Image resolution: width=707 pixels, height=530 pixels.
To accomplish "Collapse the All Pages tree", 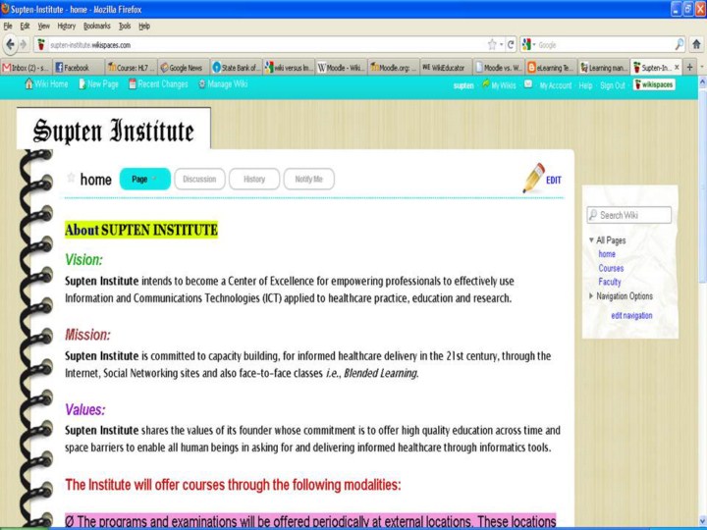I will point(591,240).
